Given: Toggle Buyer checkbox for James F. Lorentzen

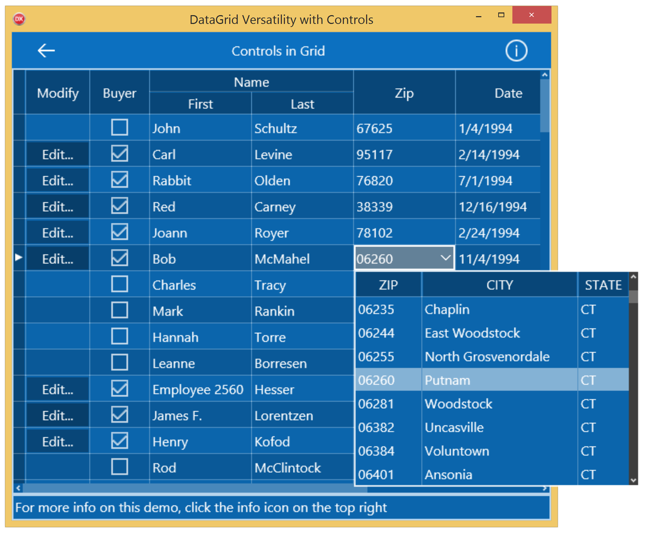Looking at the screenshot, I should point(119,415).
